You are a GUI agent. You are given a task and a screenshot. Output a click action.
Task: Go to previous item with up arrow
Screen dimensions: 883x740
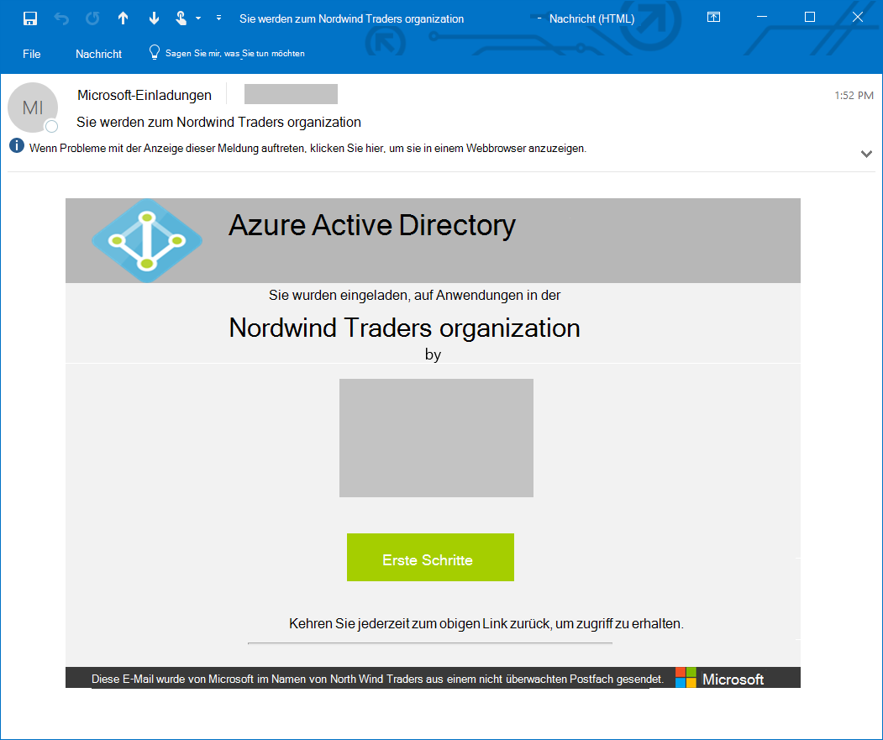pos(123,18)
